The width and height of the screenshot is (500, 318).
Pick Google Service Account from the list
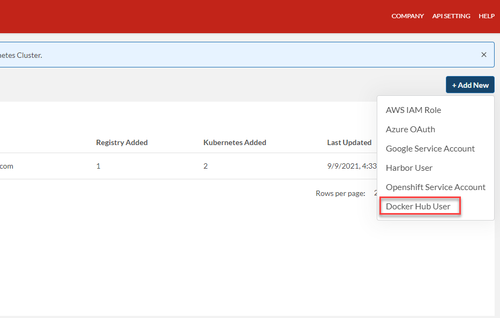(x=430, y=149)
